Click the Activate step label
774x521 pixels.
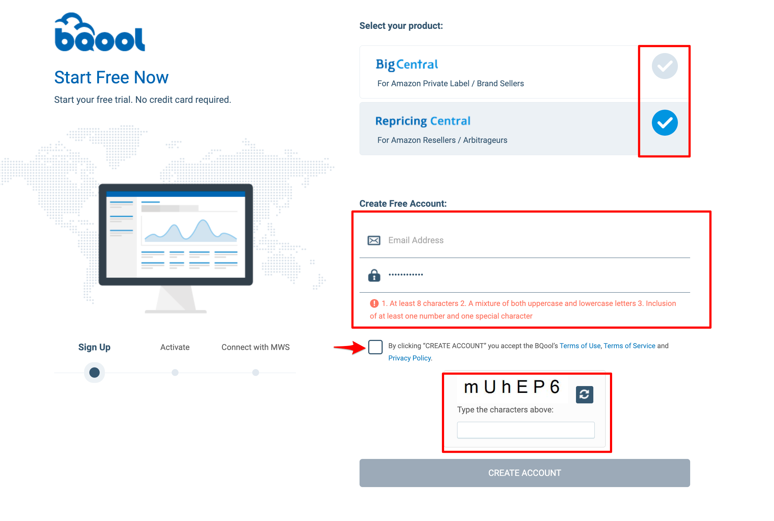pos(175,347)
